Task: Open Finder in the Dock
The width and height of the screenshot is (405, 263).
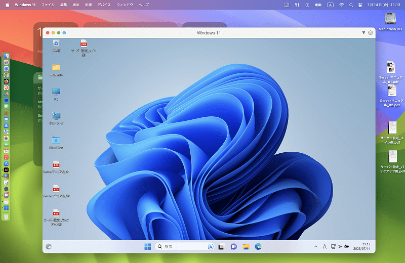Action: click(x=6, y=56)
